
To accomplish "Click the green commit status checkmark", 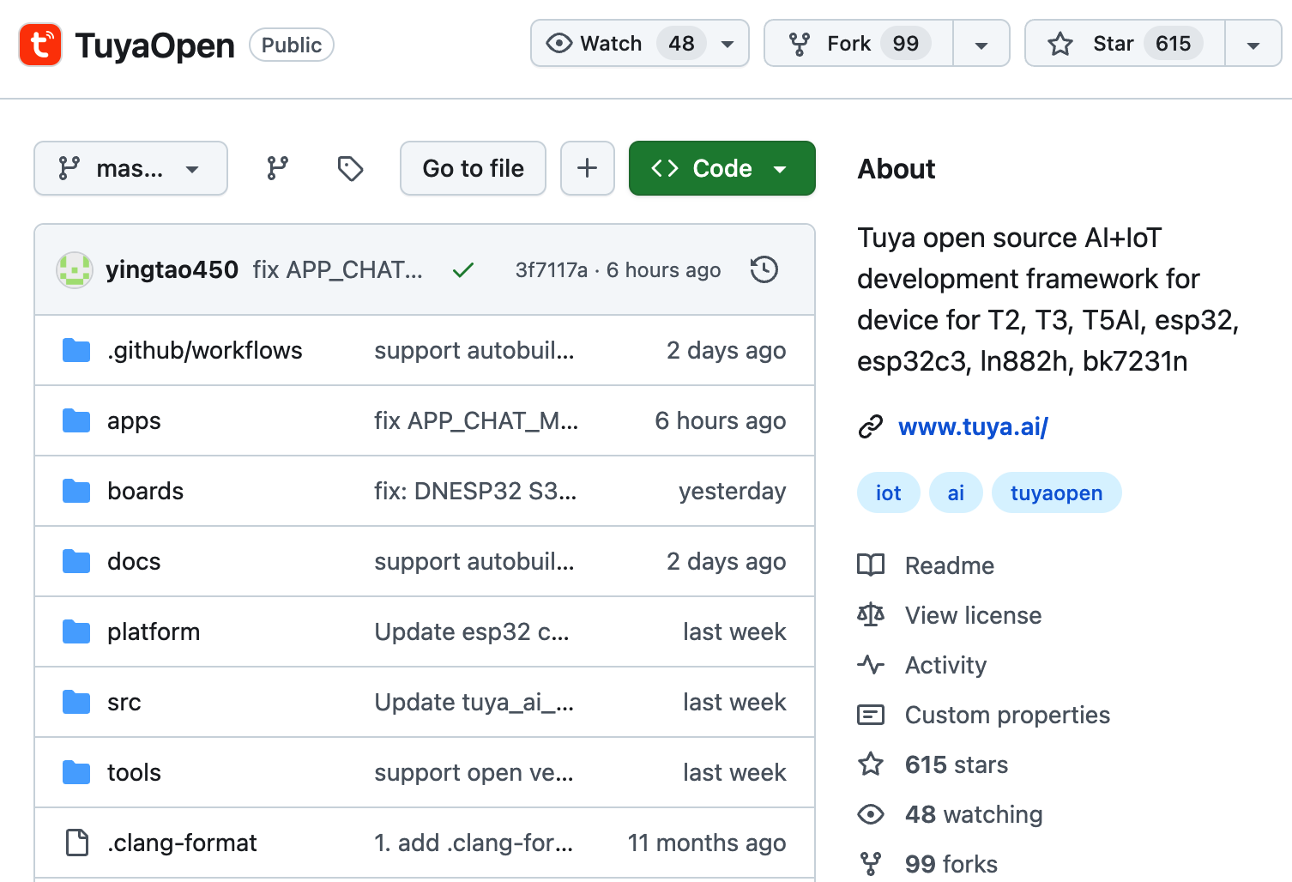I will 463,270.
